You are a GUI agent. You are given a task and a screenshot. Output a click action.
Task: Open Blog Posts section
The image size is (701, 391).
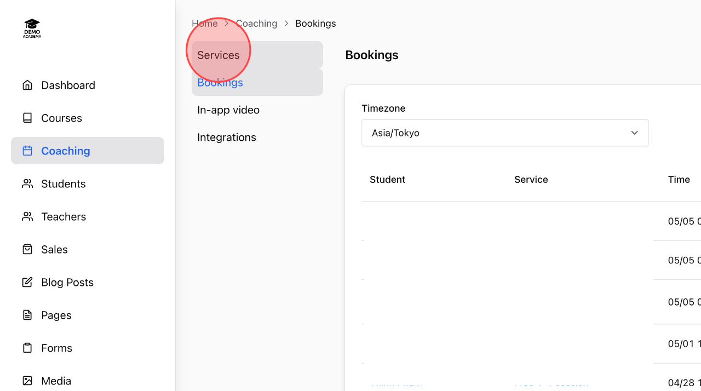[88, 282]
